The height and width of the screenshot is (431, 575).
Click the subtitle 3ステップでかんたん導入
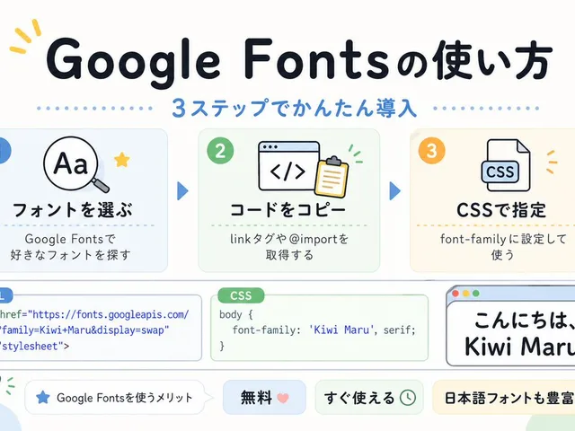pyautogui.click(x=294, y=108)
